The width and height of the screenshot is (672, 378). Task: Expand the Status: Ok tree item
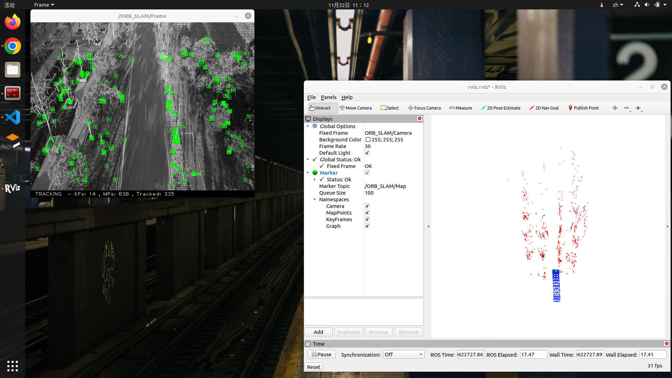[315, 180]
